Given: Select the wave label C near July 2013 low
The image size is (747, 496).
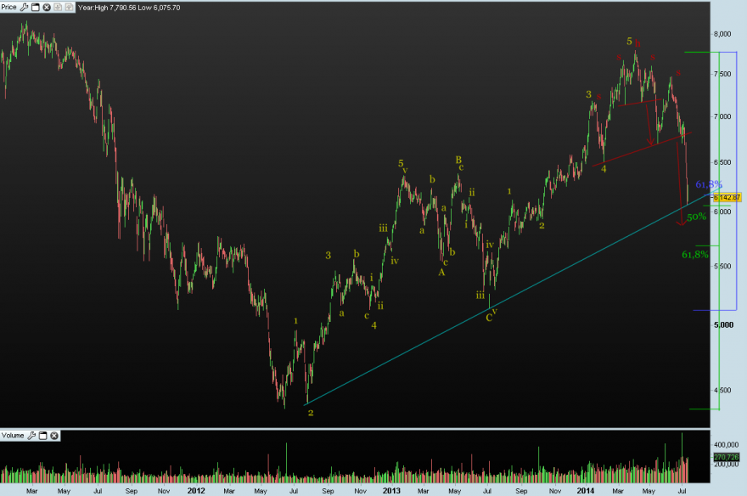Looking at the screenshot, I should (x=489, y=318).
